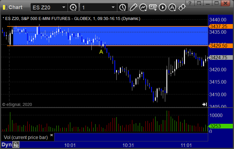Click the 3440.00 price axis label
Image resolution: width=234 pixels, height=149 pixels.
[218, 20]
